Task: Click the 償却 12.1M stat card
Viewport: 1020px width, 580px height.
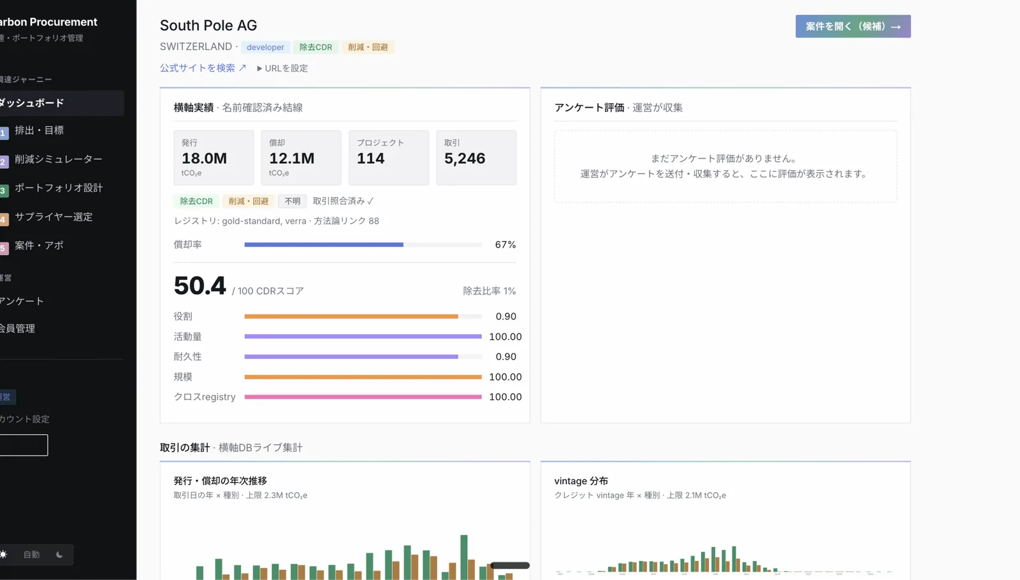Action: tap(301, 157)
